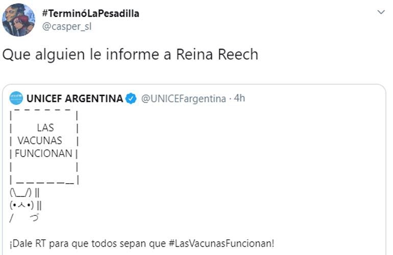Click the word VACUNAS in the sign

pyautogui.click(x=40, y=140)
